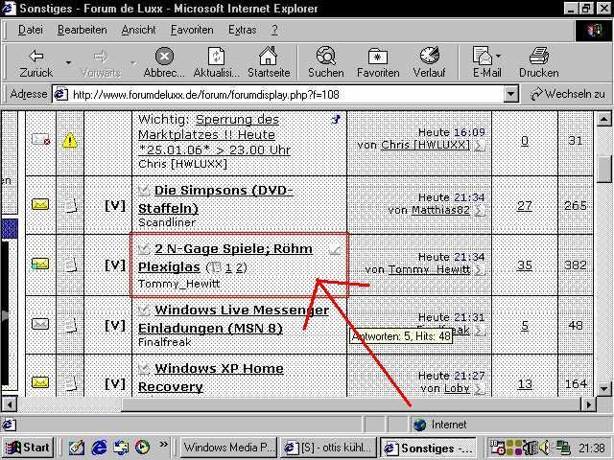614x460 pixels.
Task: Open the Zurück history dropdown arrow
Action: (68, 62)
